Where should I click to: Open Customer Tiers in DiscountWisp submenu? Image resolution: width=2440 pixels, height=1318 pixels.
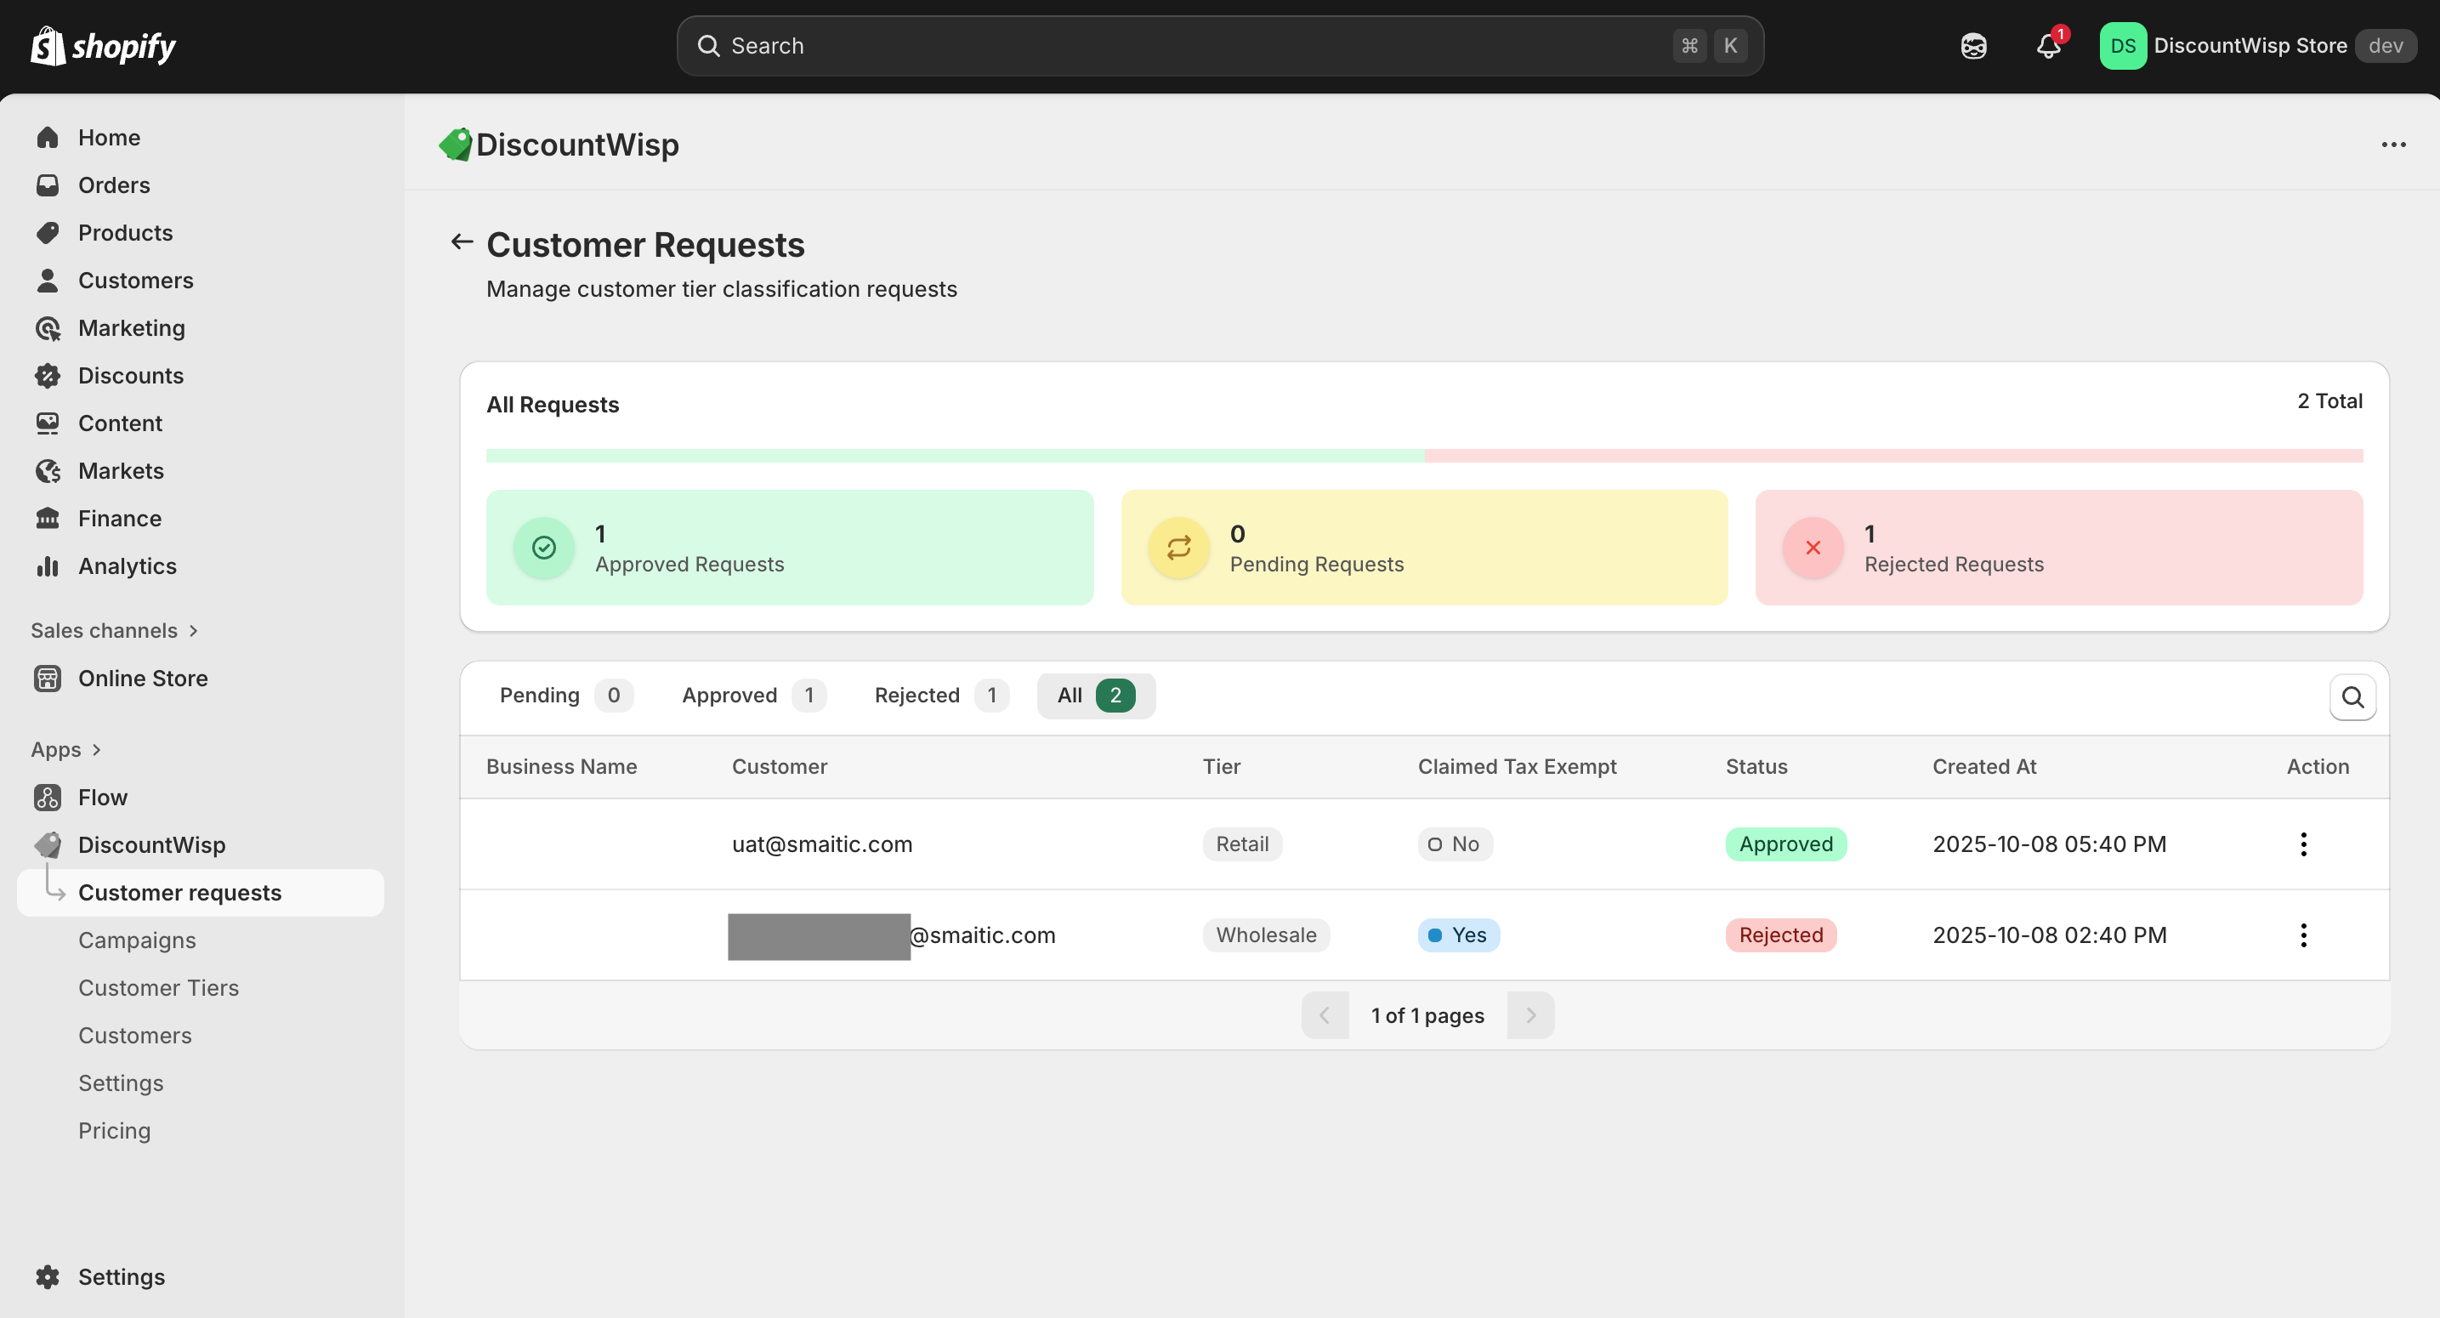pyautogui.click(x=158, y=987)
